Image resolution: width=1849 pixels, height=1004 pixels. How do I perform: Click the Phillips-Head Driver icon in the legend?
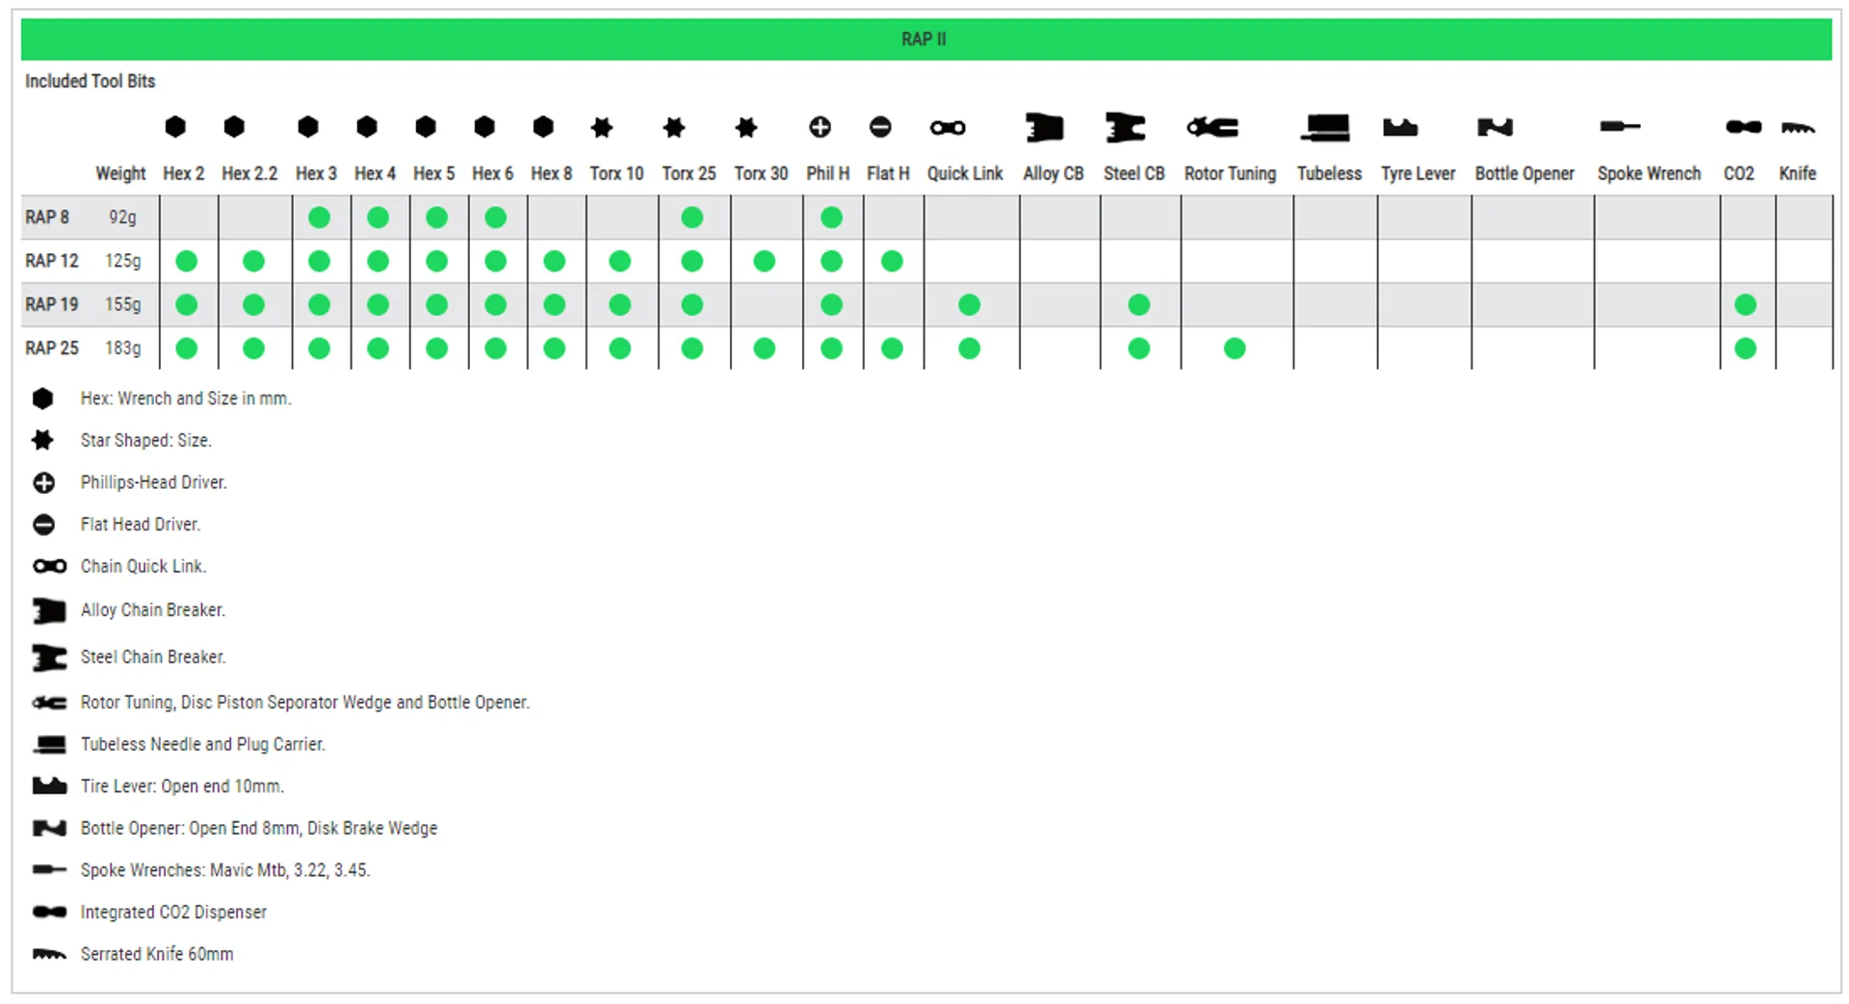43,482
